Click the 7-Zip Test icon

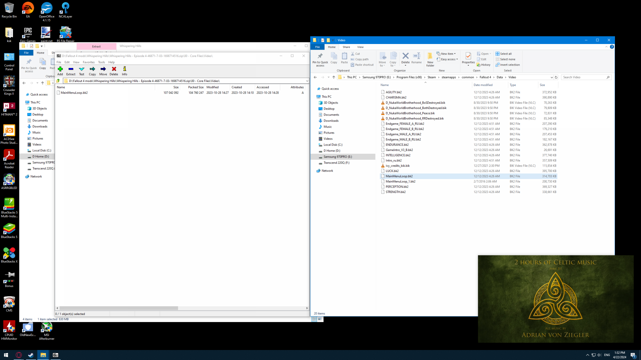pos(81,71)
